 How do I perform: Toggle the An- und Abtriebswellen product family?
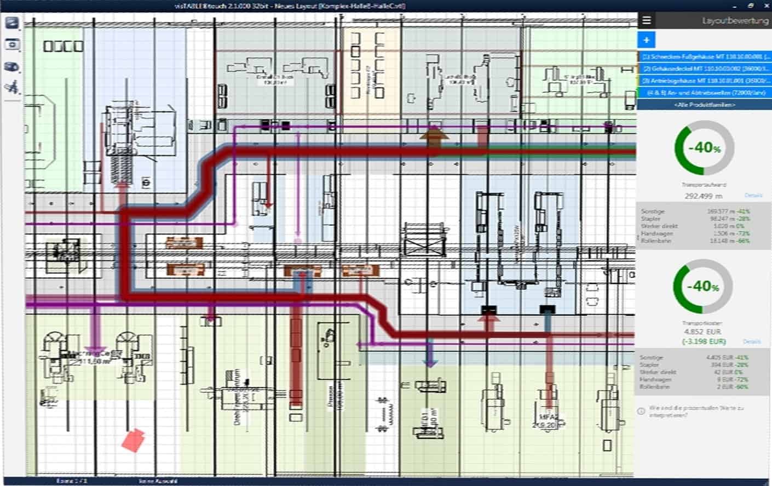click(x=705, y=92)
